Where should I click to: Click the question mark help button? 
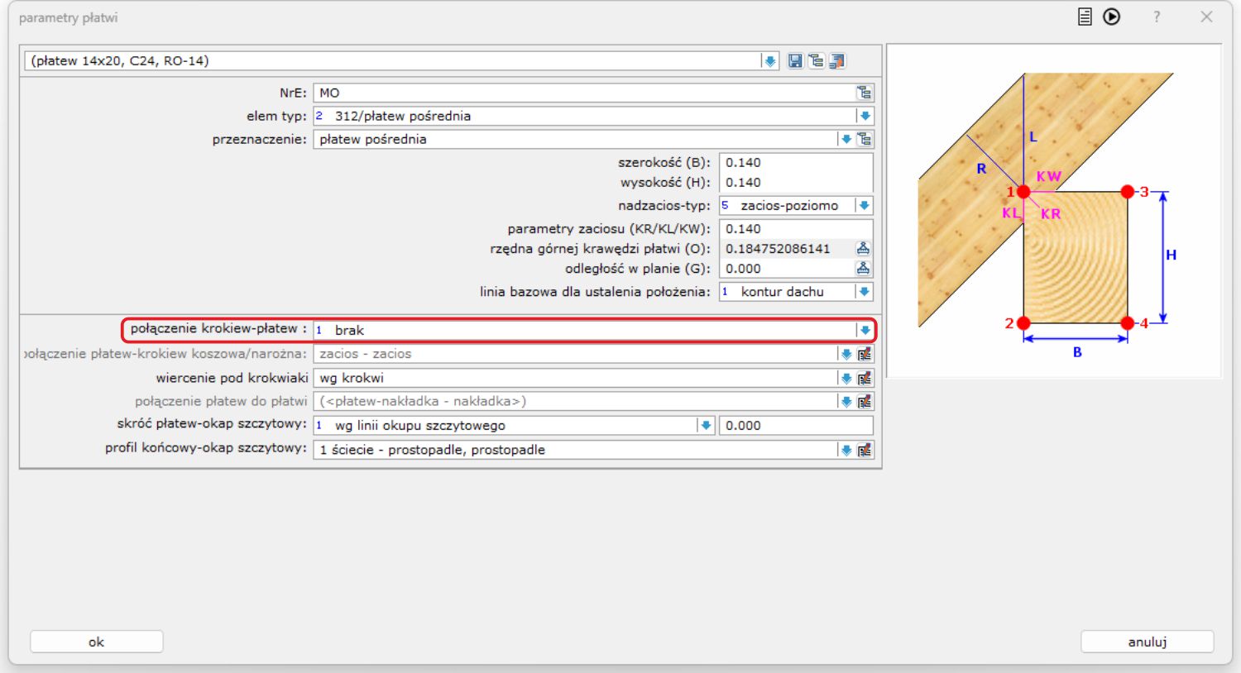point(1157,17)
